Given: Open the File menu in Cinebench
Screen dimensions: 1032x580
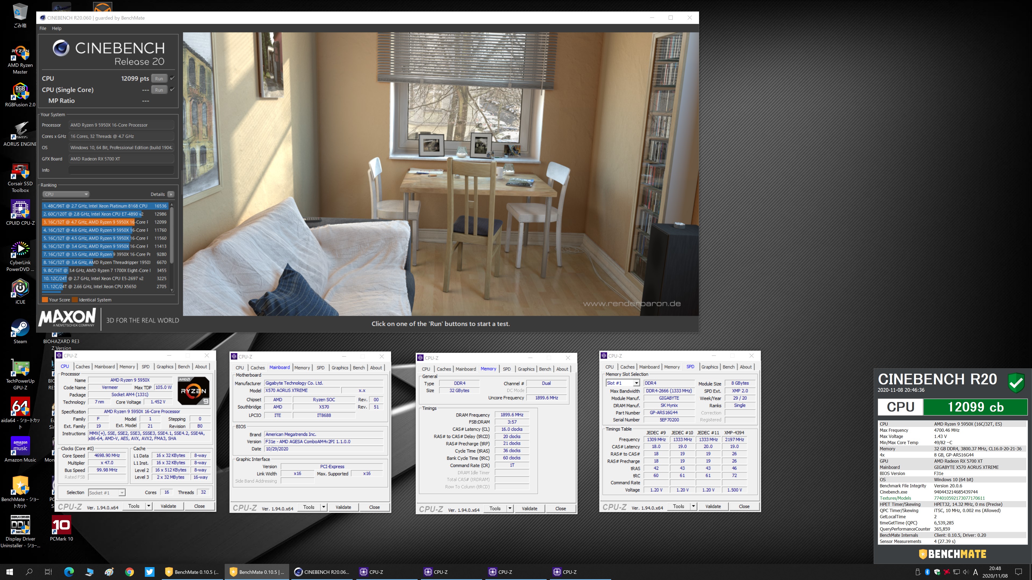Looking at the screenshot, I should pyautogui.click(x=43, y=28).
